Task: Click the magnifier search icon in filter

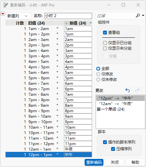Action: (x=138, y=15)
